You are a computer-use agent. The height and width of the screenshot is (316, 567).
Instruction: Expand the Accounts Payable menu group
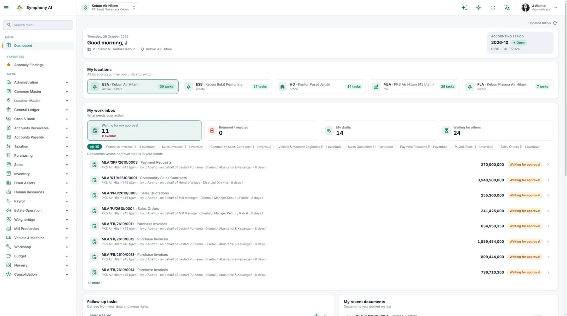[38, 137]
